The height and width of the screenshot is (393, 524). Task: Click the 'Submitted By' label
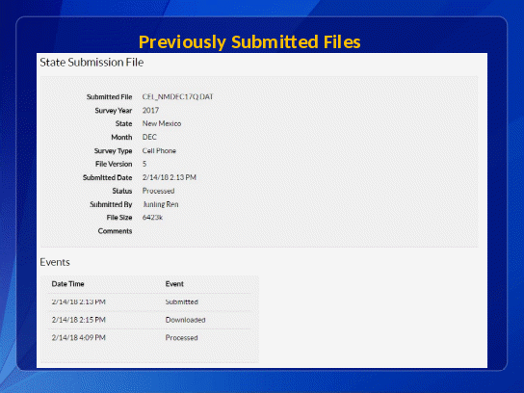point(111,204)
